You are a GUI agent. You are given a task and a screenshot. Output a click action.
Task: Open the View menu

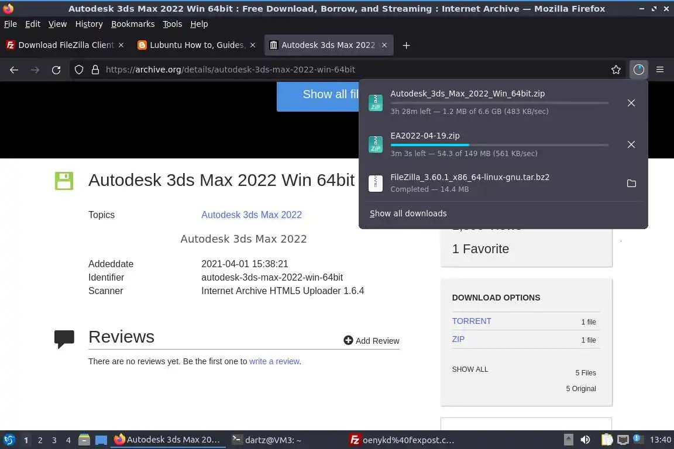pyautogui.click(x=57, y=24)
